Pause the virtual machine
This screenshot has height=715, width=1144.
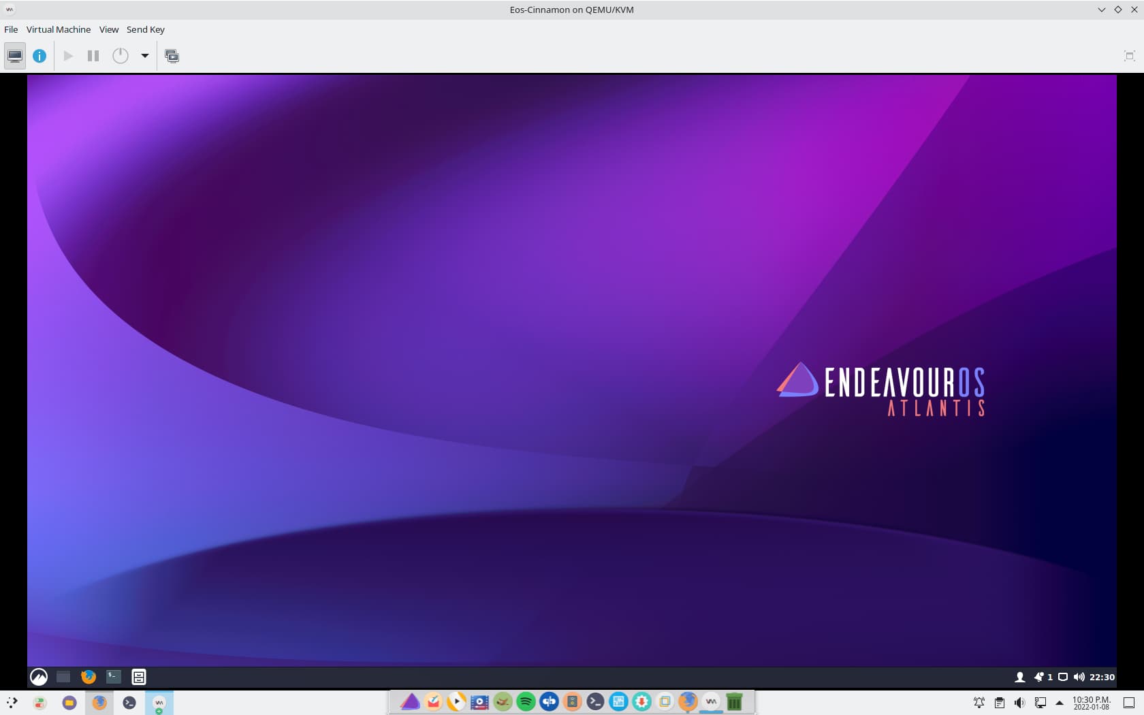[x=93, y=56]
